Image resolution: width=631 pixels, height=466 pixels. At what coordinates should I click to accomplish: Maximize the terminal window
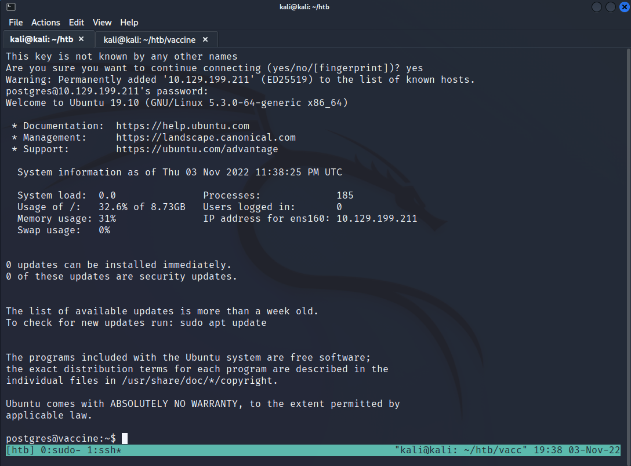(610, 7)
